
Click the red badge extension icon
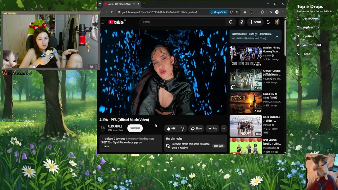[251, 12]
